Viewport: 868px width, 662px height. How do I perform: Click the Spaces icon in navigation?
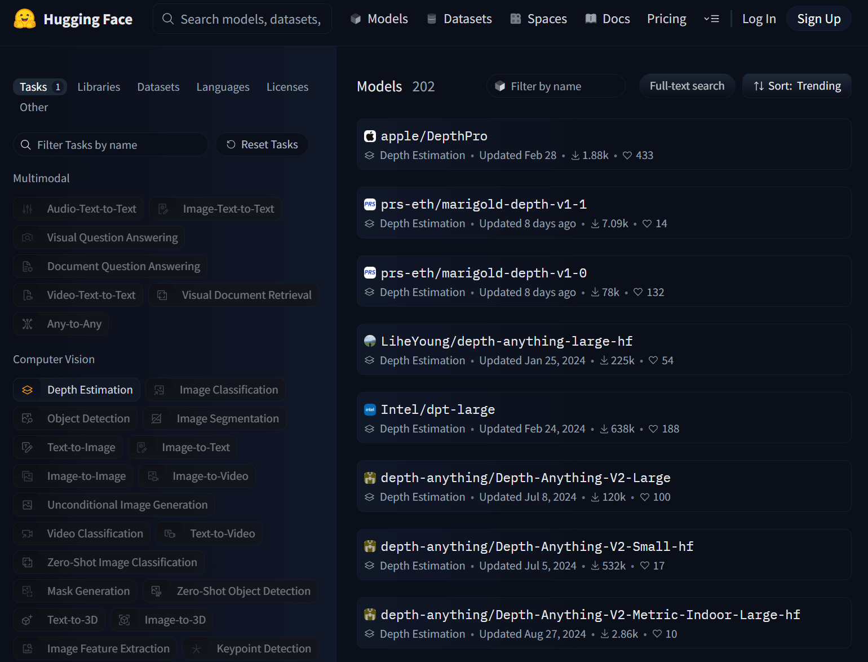(x=515, y=19)
